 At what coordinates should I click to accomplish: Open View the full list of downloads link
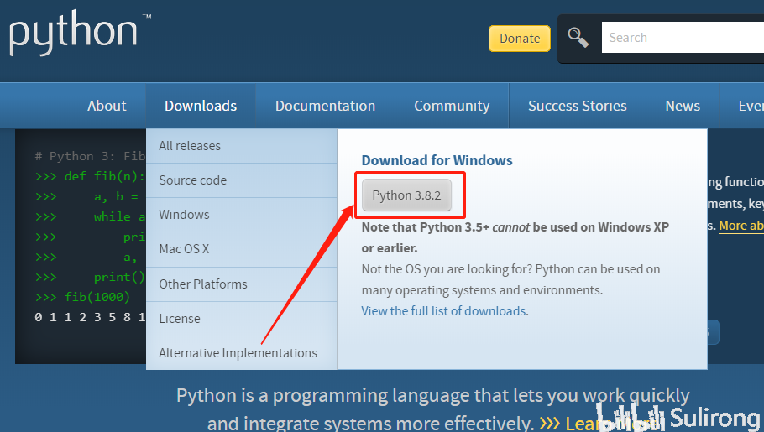pos(444,311)
